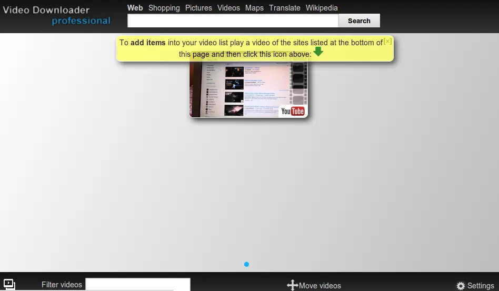
Task: Click the Settings gear icon
Action: point(461,286)
